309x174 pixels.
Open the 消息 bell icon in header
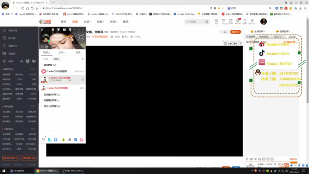[x=245, y=21]
